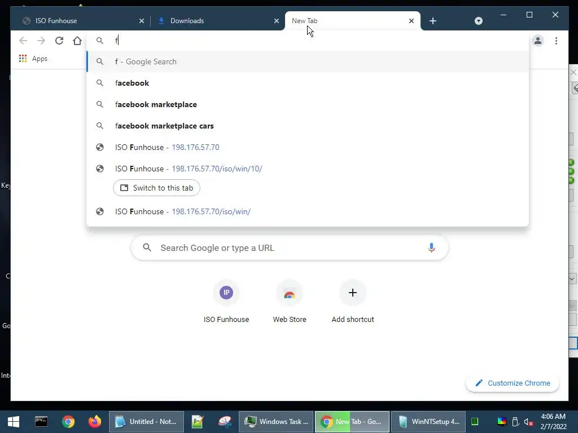Screen dimensions: 578x433
Task: Open the clock showing 4:06 AM
Action: click(553, 422)
